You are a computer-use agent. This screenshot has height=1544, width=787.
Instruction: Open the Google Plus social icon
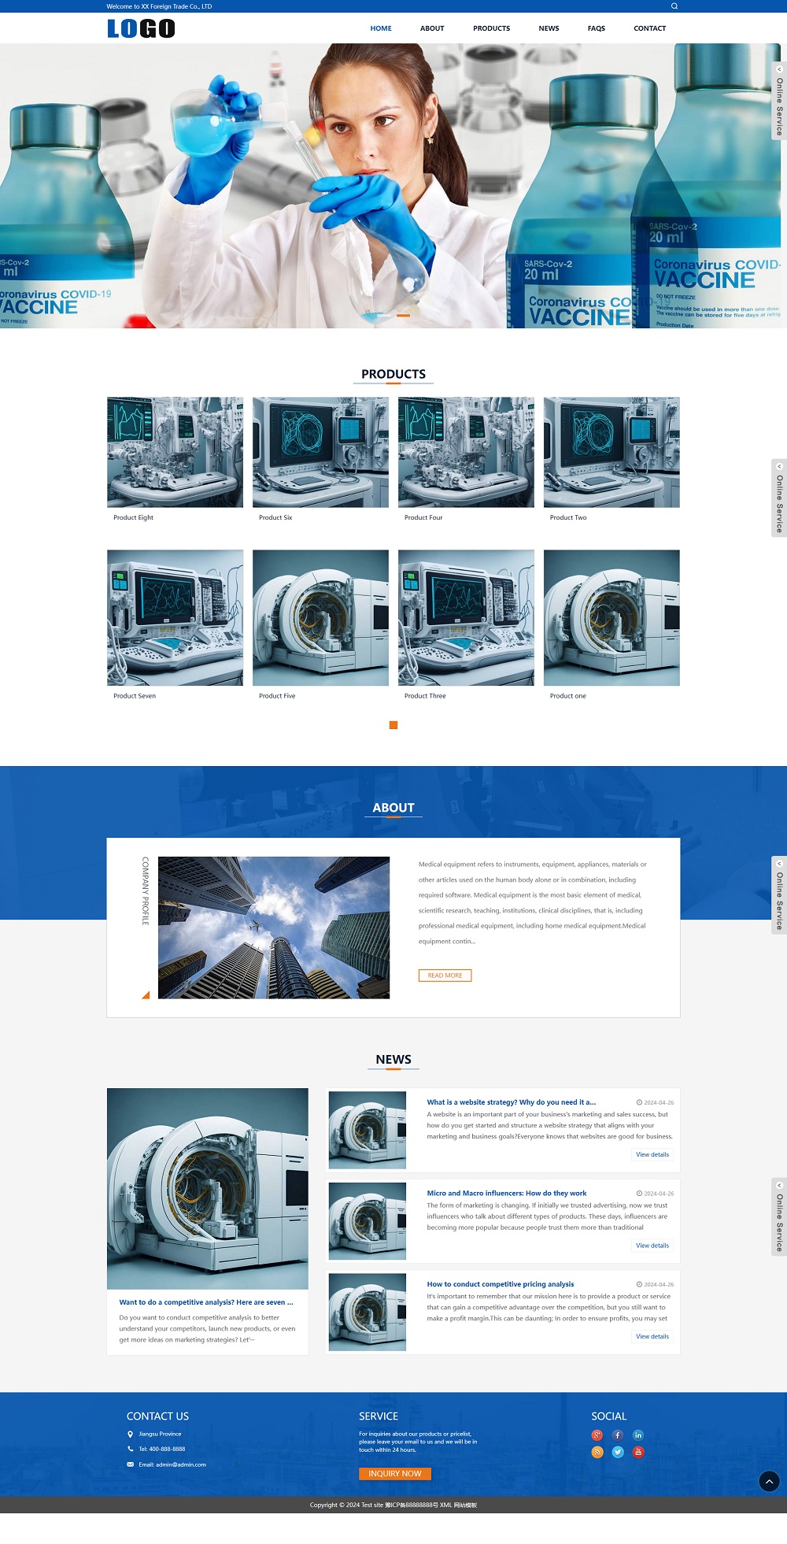click(597, 1435)
